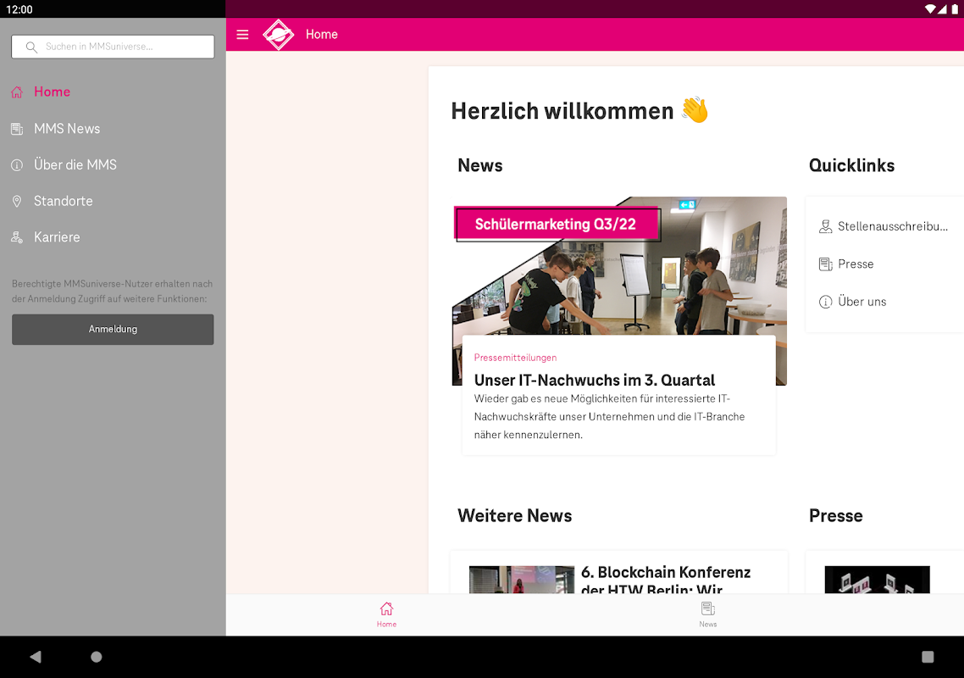Viewport: 964px width, 678px height.
Task: Open the Presse section thumbnail image
Action: [x=877, y=580]
